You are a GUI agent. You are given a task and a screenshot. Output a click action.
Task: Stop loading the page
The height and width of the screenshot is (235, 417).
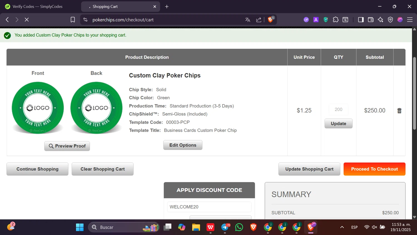pos(27,19)
